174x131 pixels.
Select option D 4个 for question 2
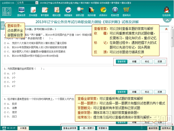pyautogui.click(x=5, y=86)
